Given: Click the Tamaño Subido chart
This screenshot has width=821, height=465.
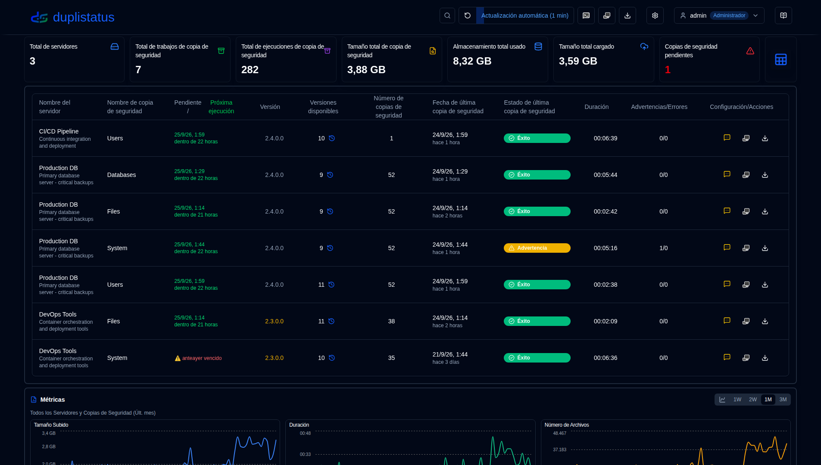Looking at the screenshot, I should [155, 442].
